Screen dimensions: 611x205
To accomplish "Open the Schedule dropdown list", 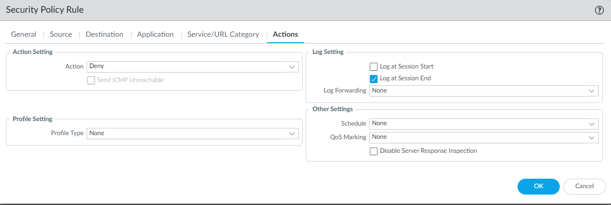I will click(591, 123).
